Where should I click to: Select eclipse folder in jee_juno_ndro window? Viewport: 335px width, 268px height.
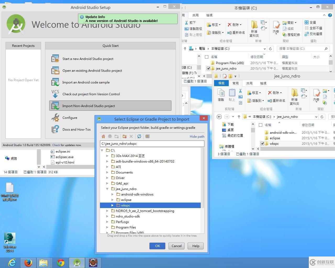point(275,138)
